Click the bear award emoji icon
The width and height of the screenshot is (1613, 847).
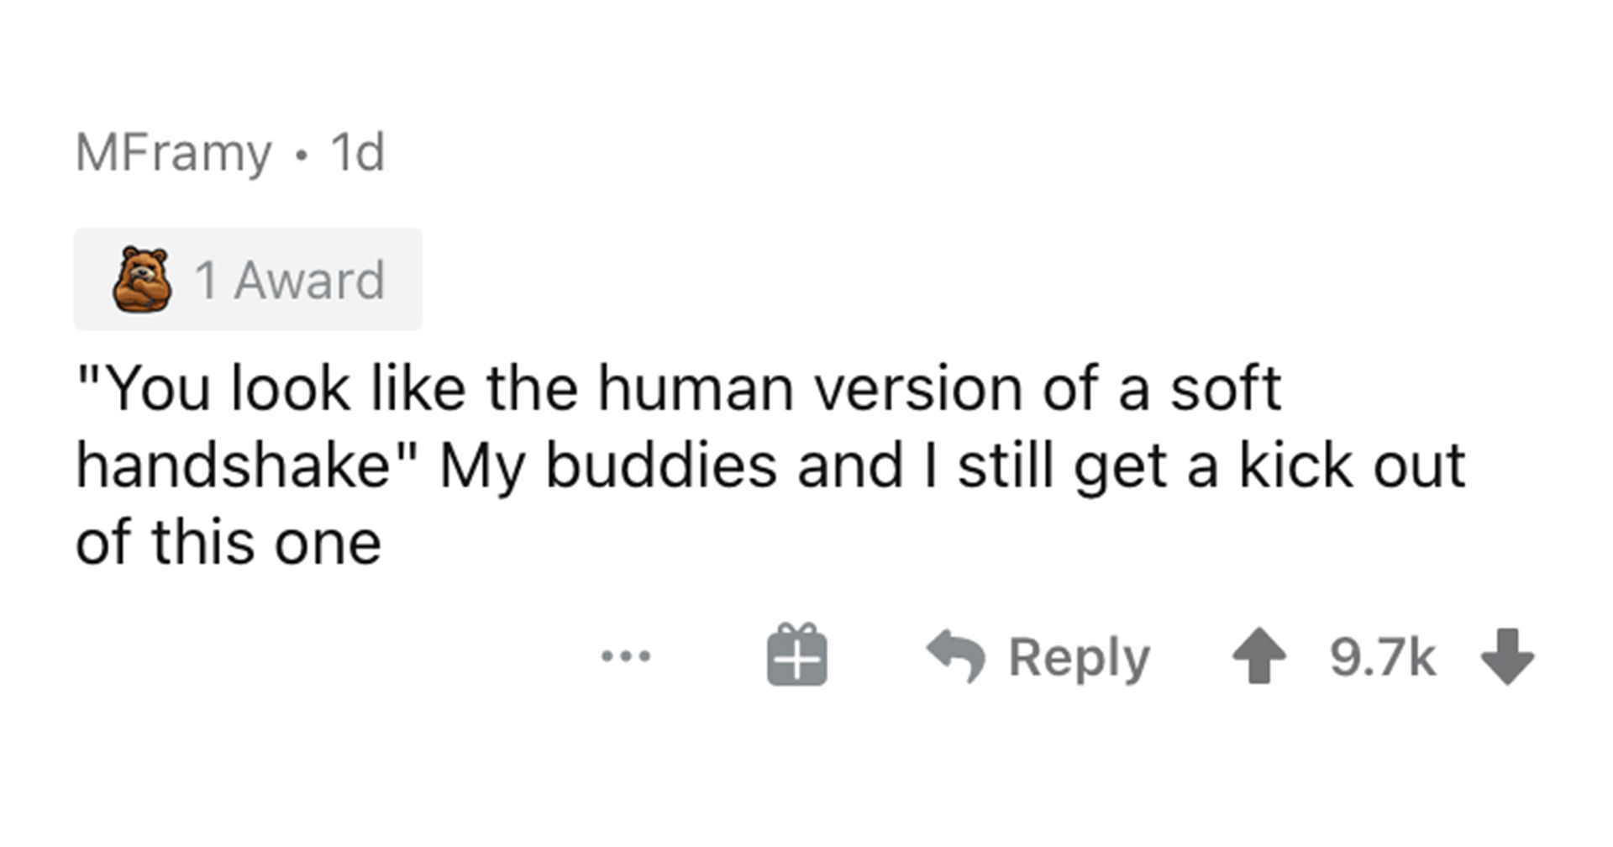tap(142, 279)
